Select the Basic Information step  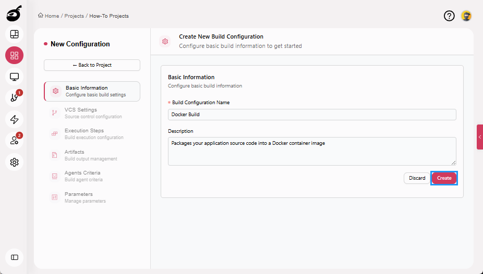[92, 91]
